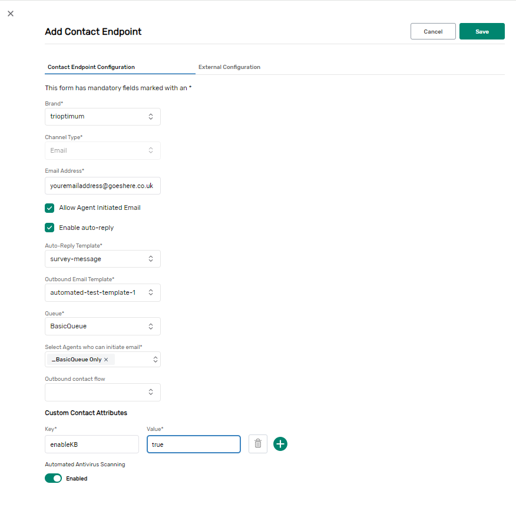Disable the Enable auto-reply checkbox
This screenshot has height=517, width=516.
49,228
